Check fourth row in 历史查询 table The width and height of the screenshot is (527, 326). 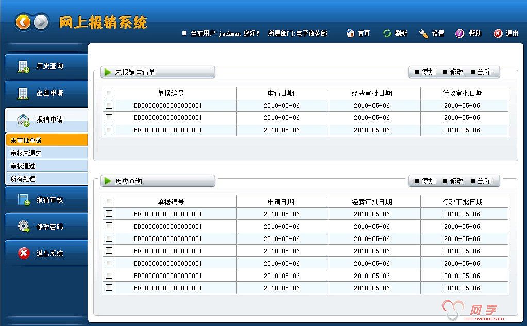pos(109,250)
